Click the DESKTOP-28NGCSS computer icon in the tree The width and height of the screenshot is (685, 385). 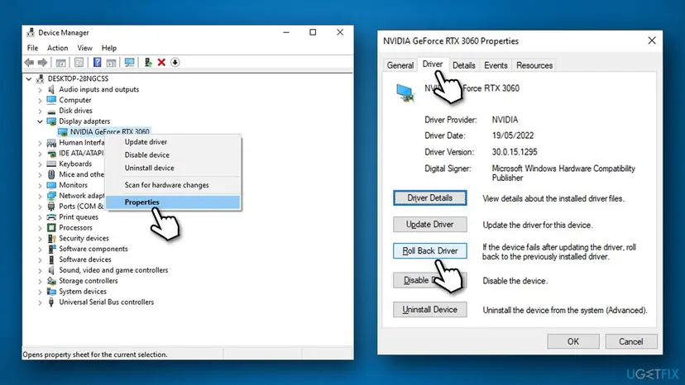(41, 78)
